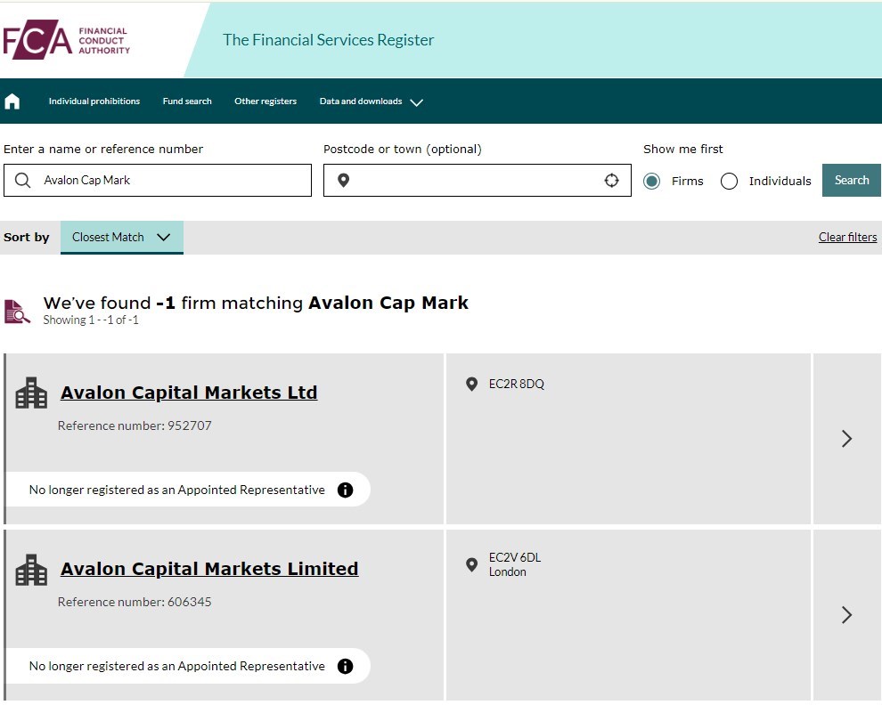
Task: Open Fund search page
Action: (187, 101)
